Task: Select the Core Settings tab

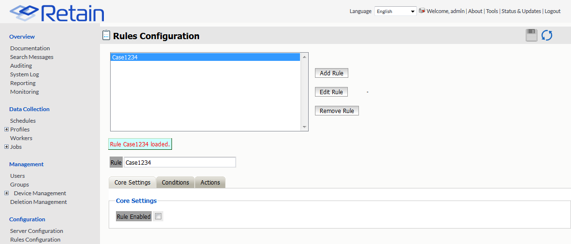Action: 132,183
